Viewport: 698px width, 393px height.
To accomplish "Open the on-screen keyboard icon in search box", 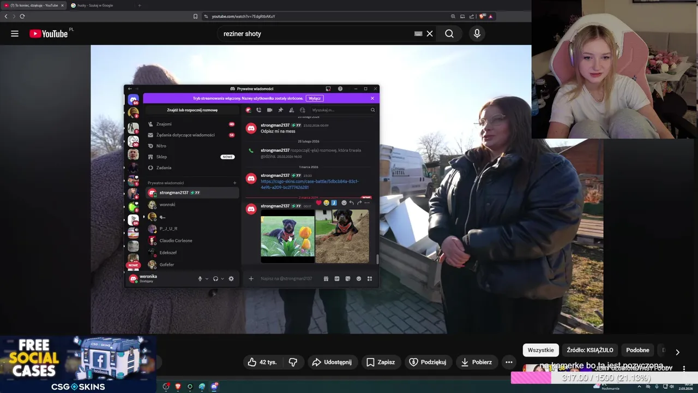I will pos(418,34).
